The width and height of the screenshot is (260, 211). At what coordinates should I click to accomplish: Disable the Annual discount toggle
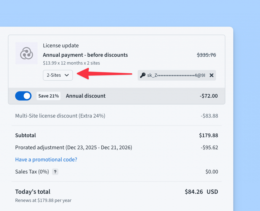coord(23,96)
